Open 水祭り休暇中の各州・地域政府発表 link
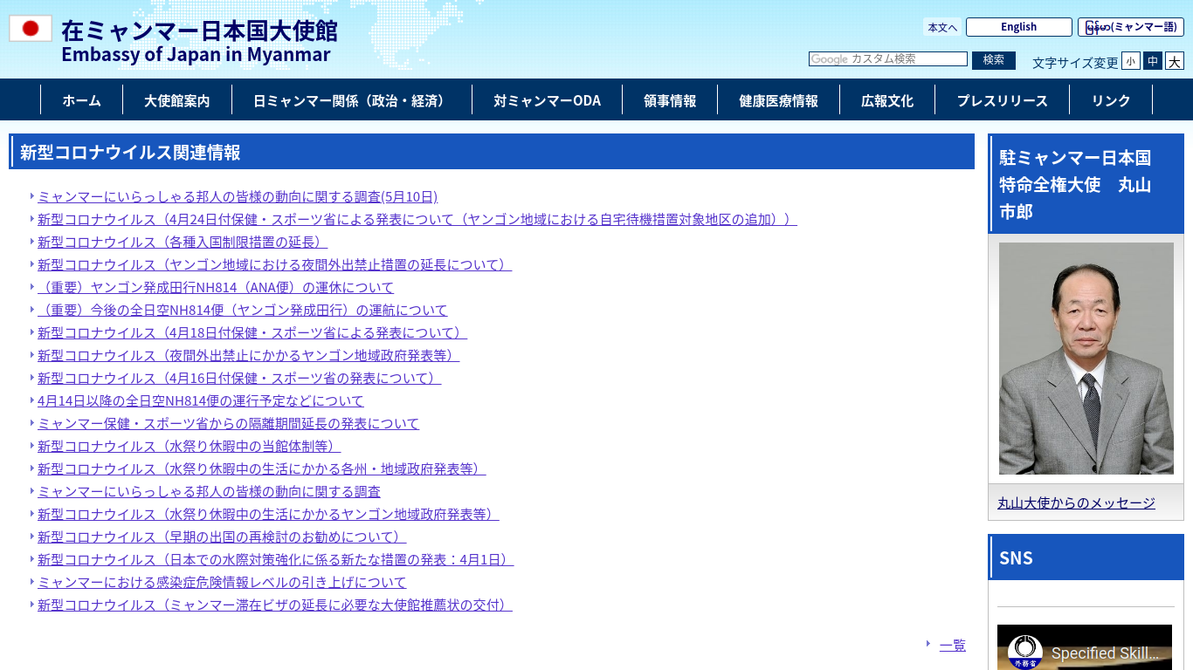Image resolution: width=1193 pixels, height=670 pixels. 262,469
